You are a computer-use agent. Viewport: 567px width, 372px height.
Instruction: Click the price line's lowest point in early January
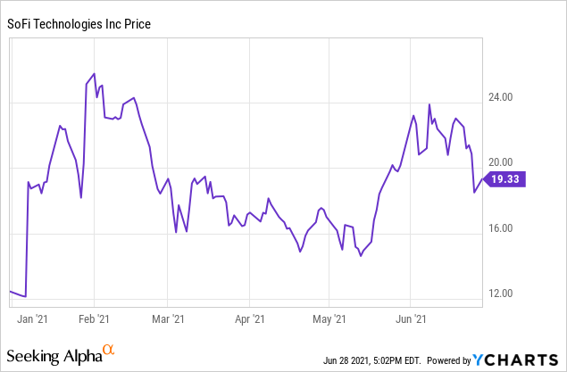pyautogui.click(x=26, y=296)
